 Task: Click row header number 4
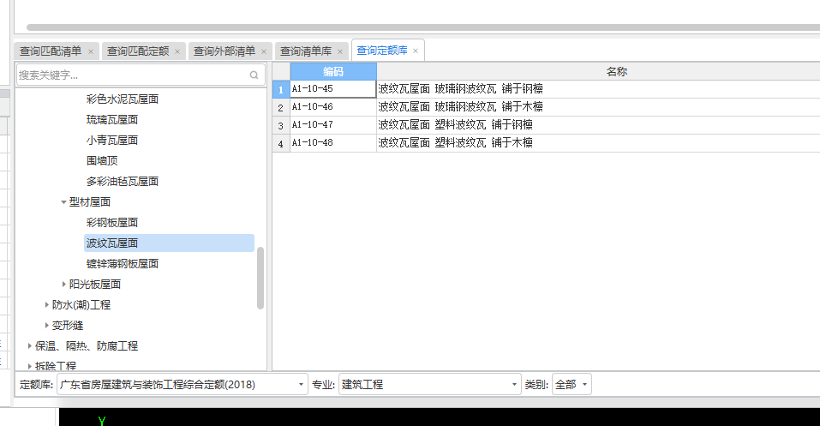(281, 143)
